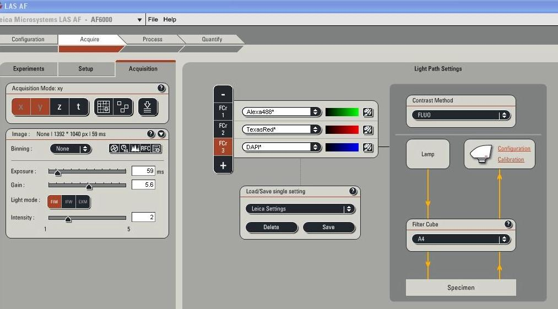
Task: Open help for Image settings panel
Action: click(151, 134)
